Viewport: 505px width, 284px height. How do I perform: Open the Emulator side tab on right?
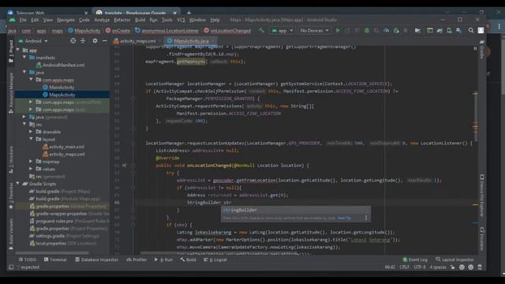coord(482,239)
